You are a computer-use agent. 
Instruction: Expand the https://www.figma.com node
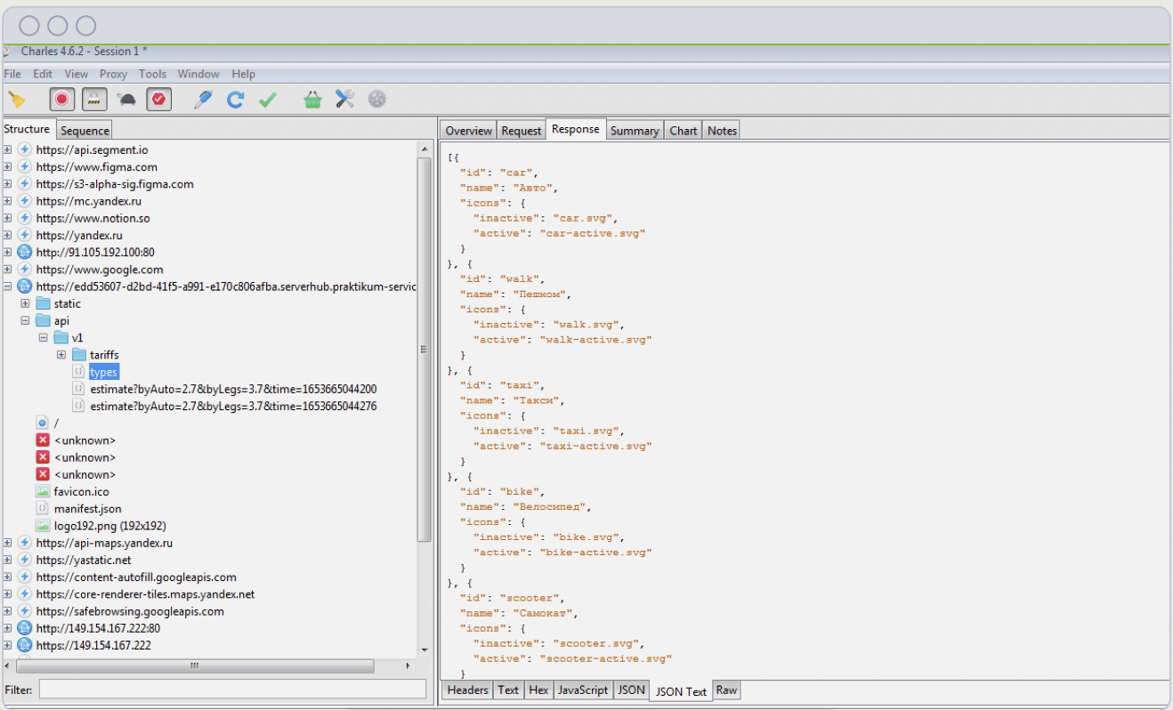tap(7, 167)
